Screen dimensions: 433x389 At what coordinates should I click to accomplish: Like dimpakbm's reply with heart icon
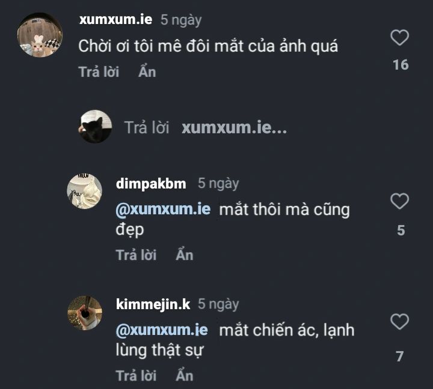[399, 201]
